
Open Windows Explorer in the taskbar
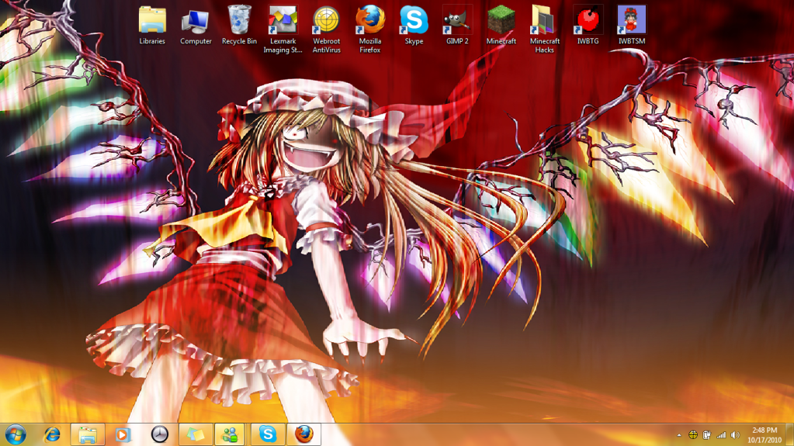[88, 434]
